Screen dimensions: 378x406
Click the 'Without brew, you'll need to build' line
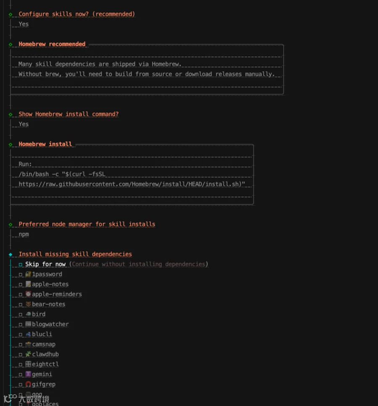coord(147,74)
